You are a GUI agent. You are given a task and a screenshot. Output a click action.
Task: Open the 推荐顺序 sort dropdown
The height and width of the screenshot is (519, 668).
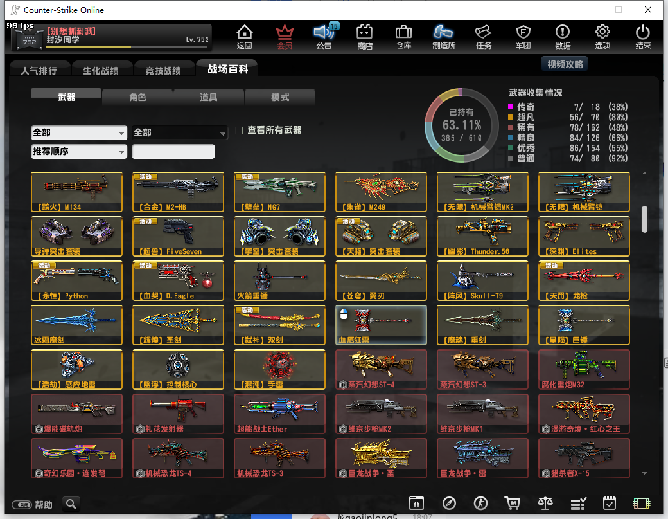pyautogui.click(x=79, y=151)
